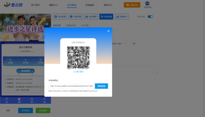Go to 用户首页 in the top navigation
The height and width of the screenshot is (117, 205).
[x=35, y=5]
